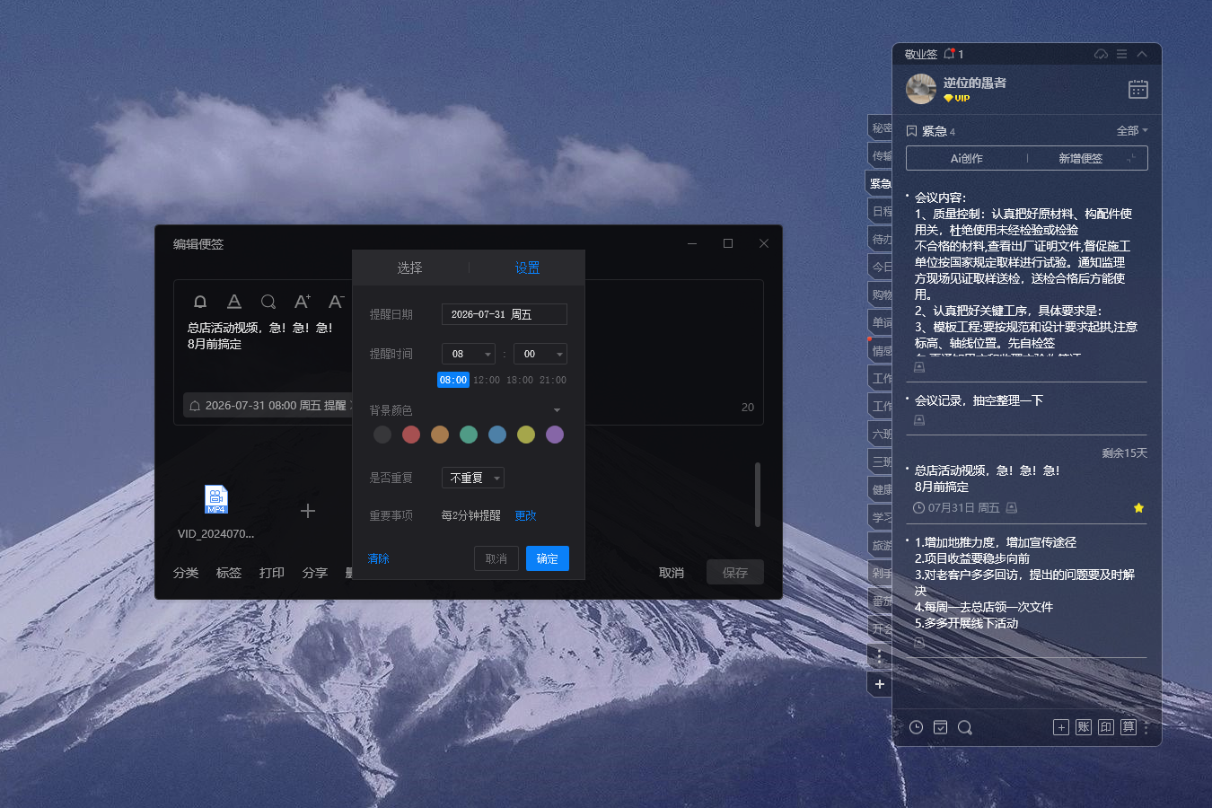This screenshot has height=808, width=1212.
Task: Click 分类 in the editor bottom bar
Action: coord(186,573)
